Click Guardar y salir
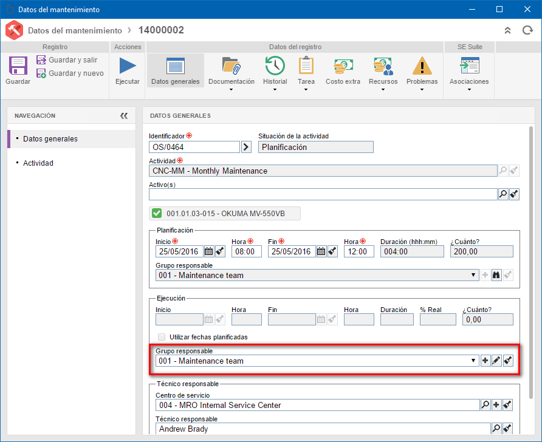The width and height of the screenshot is (542, 442). coord(67,59)
